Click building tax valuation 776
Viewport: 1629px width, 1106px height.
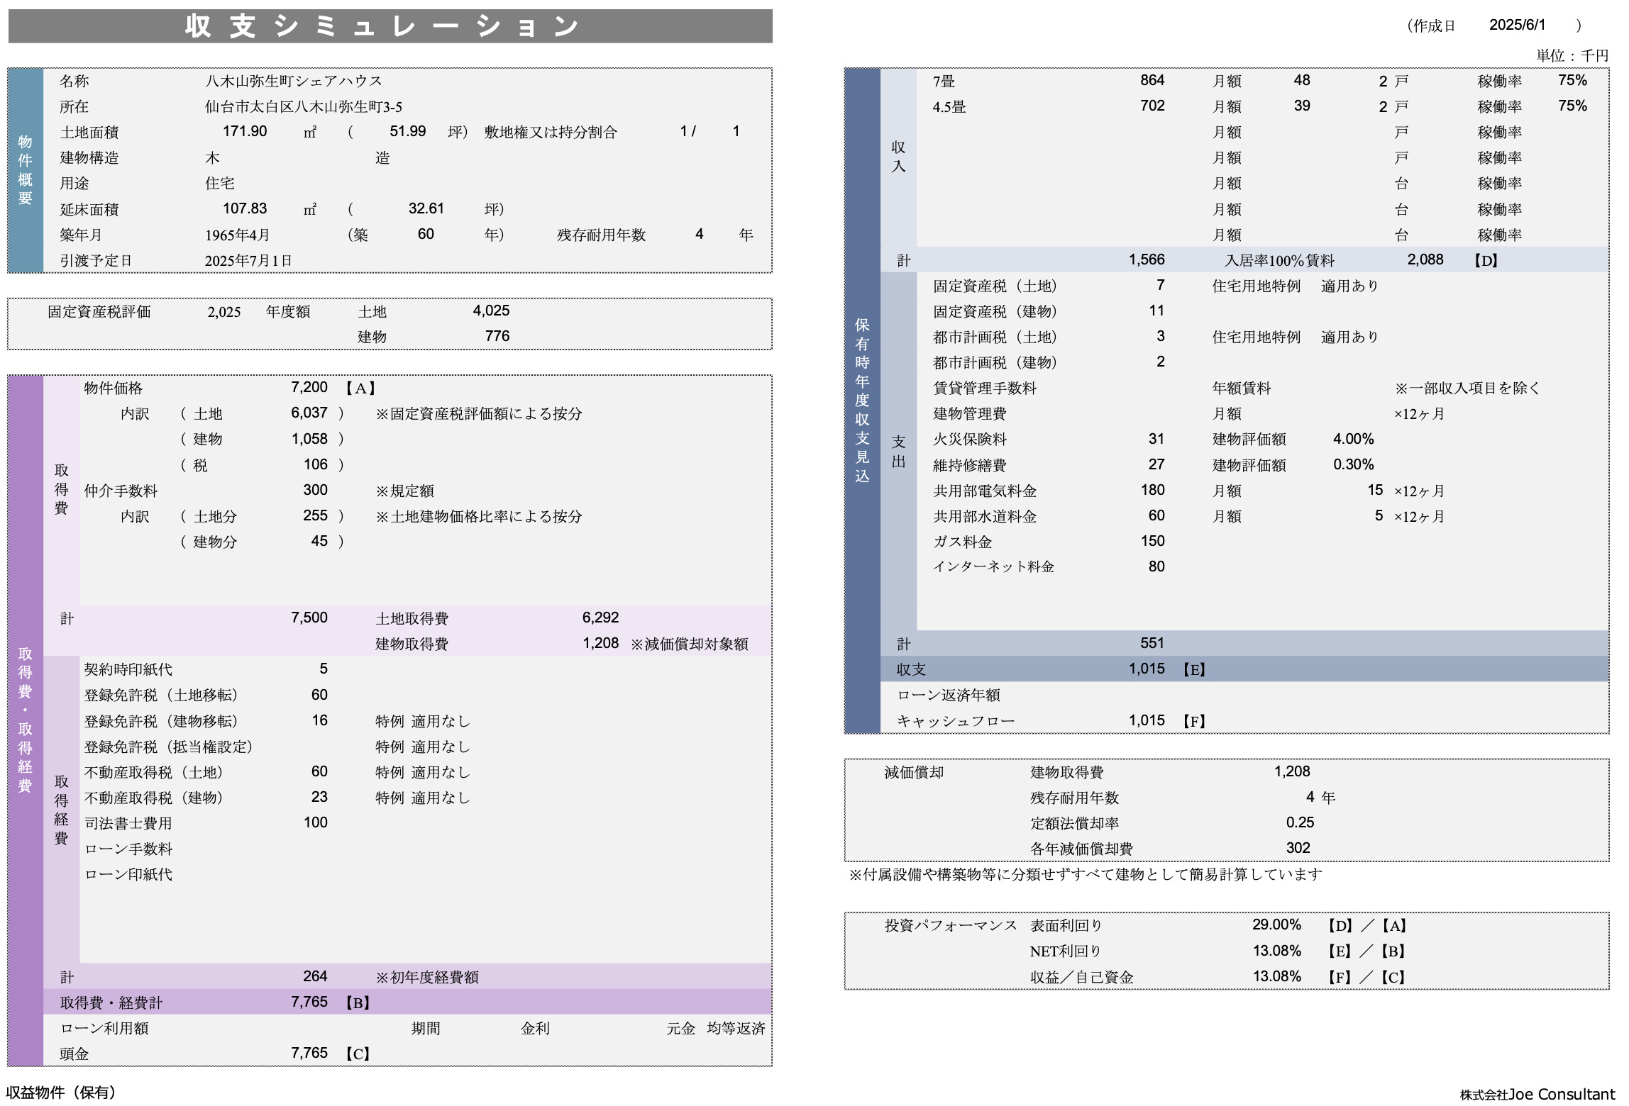pyautogui.click(x=497, y=336)
